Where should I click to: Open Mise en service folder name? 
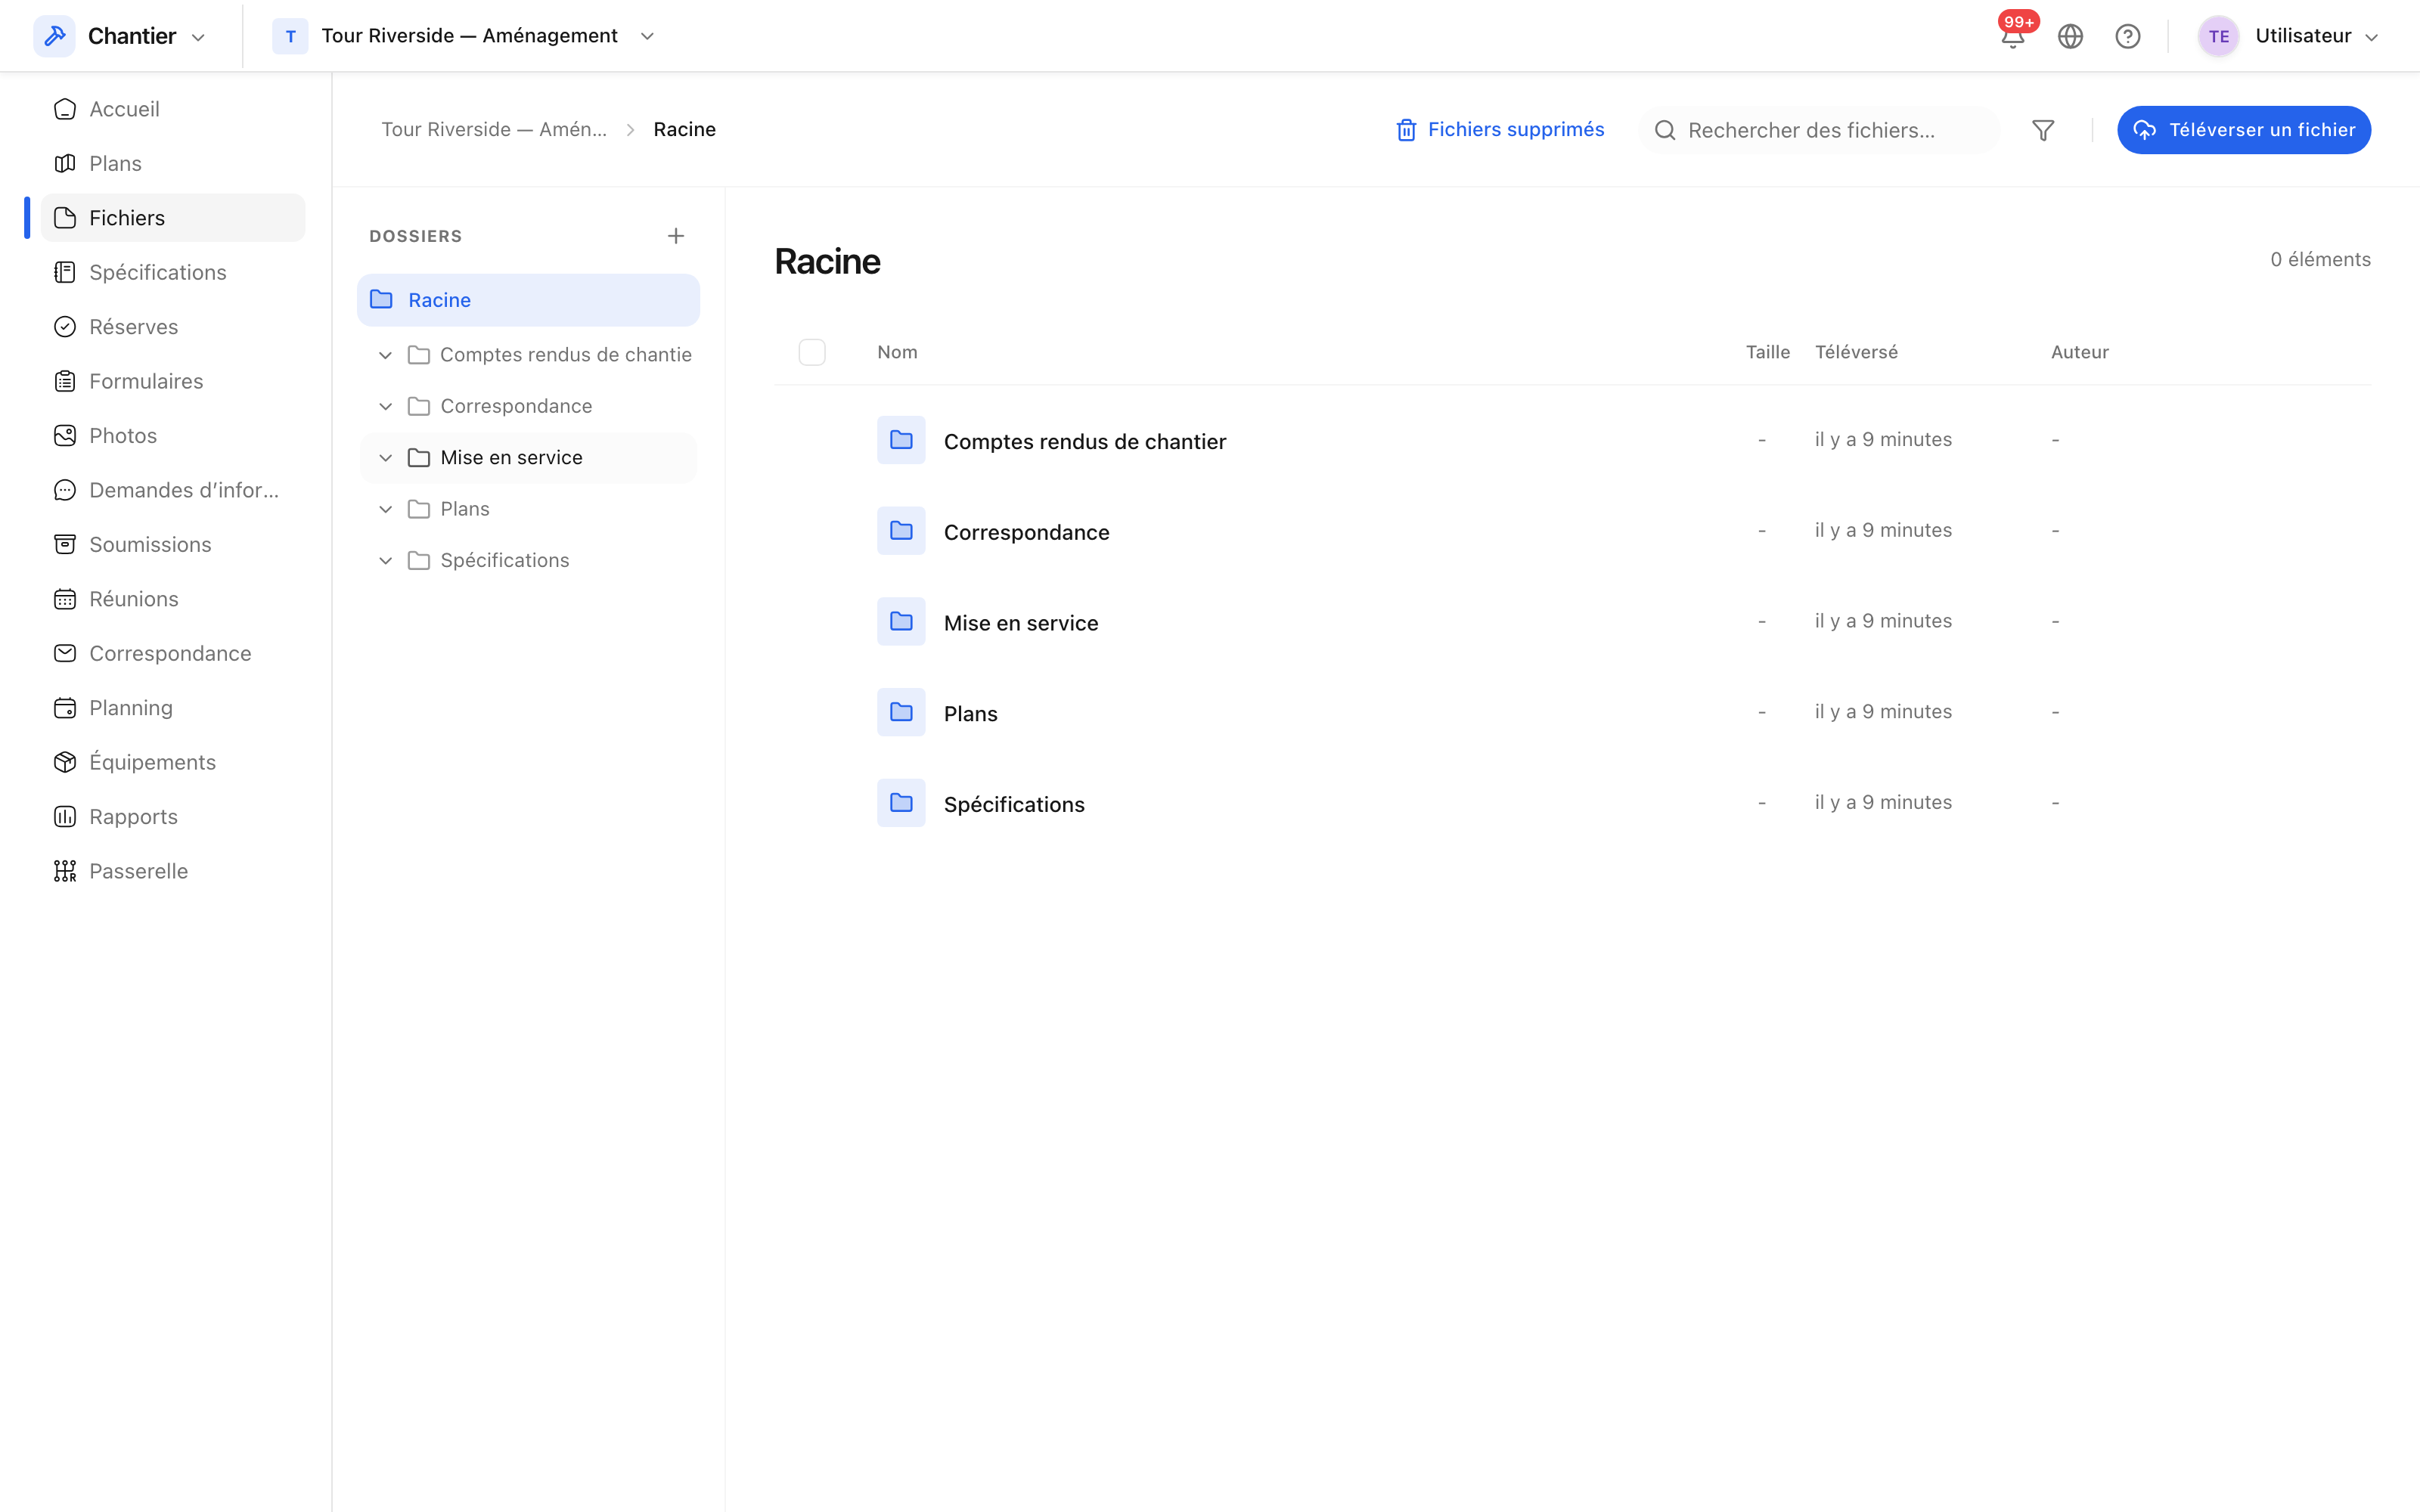(1021, 623)
